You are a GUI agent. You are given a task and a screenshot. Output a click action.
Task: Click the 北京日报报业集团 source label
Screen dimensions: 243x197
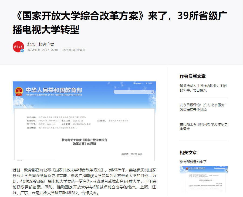tap(74, 50)
